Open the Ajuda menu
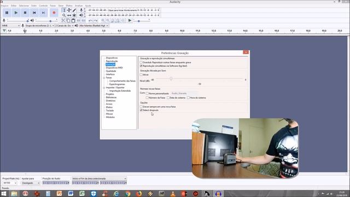This screenshot has height=197, width=350. click(x=88, y=5)
